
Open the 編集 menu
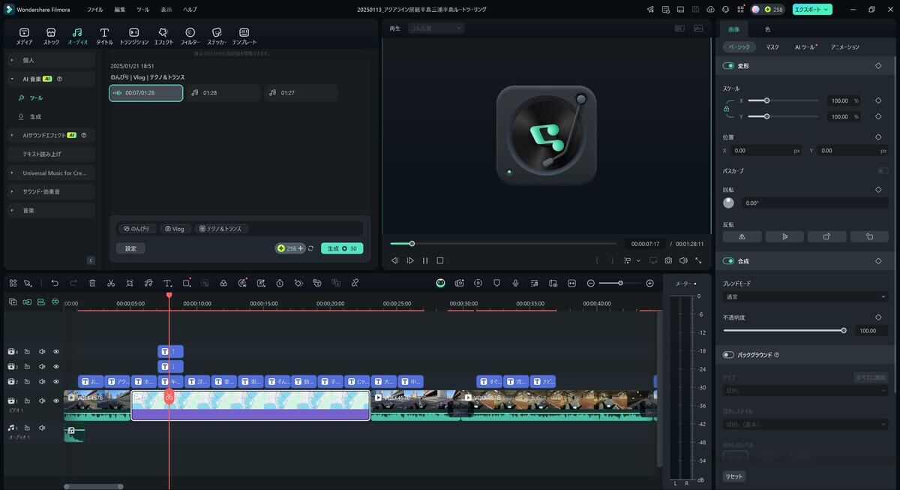tap(120, 10)
